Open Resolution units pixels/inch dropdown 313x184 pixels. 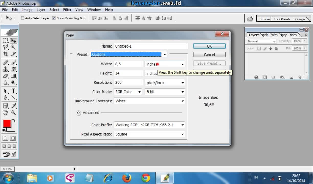pos(165,83)
